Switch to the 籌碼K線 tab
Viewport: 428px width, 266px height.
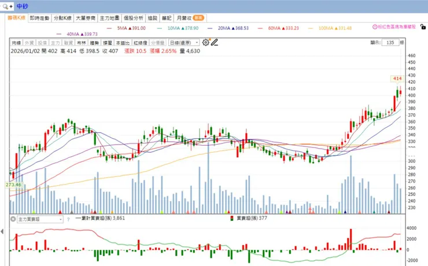16,18
